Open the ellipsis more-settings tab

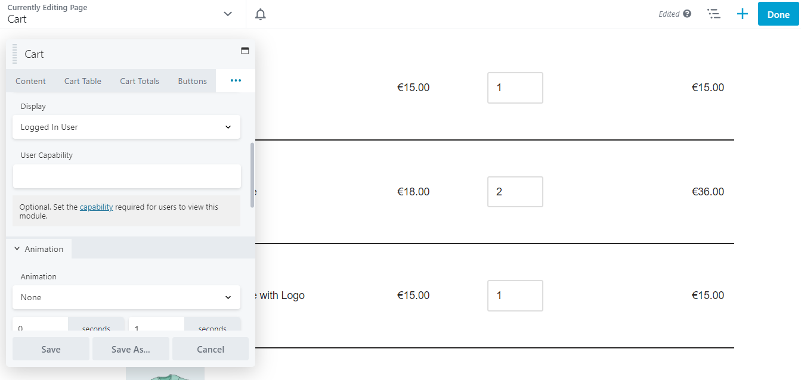click(x=235, y=80)
